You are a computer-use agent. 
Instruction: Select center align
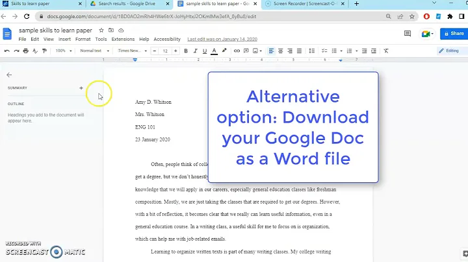(281, 51)
